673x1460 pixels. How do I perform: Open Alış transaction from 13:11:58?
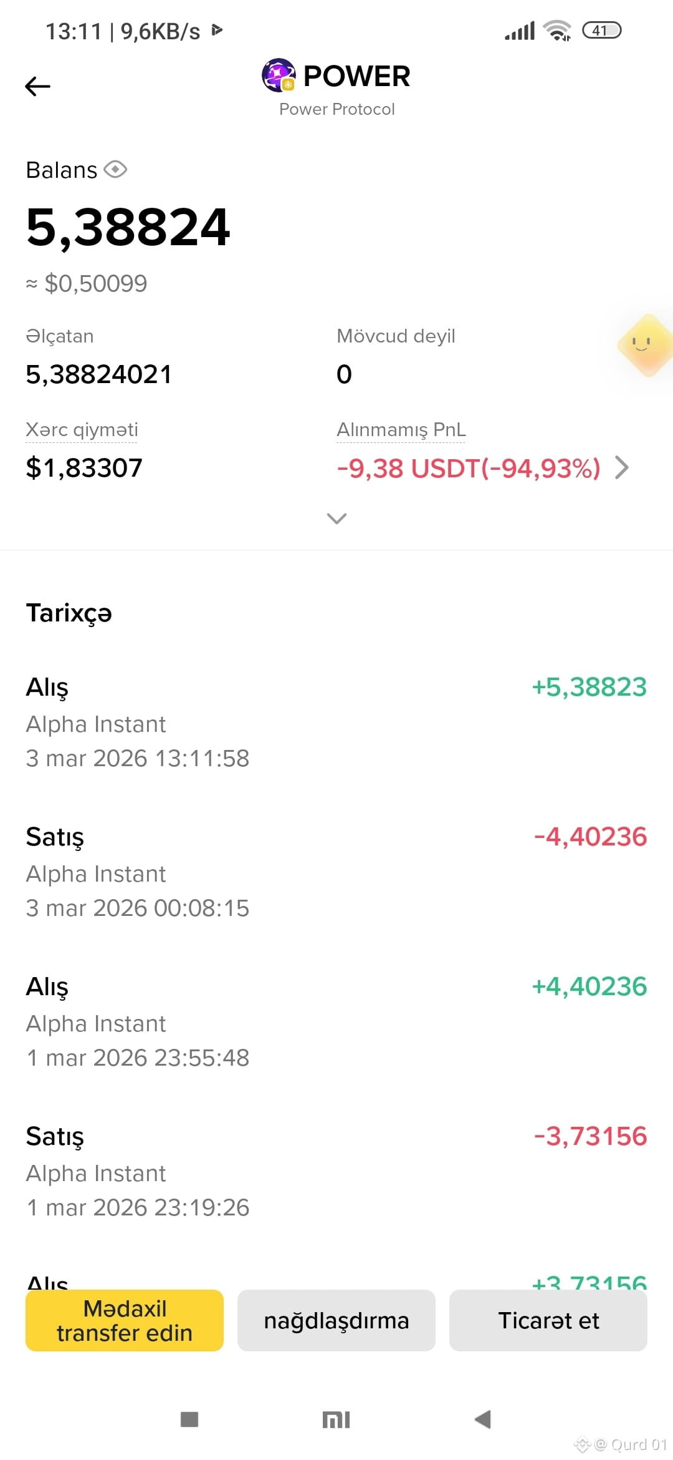tap(336, 723)
